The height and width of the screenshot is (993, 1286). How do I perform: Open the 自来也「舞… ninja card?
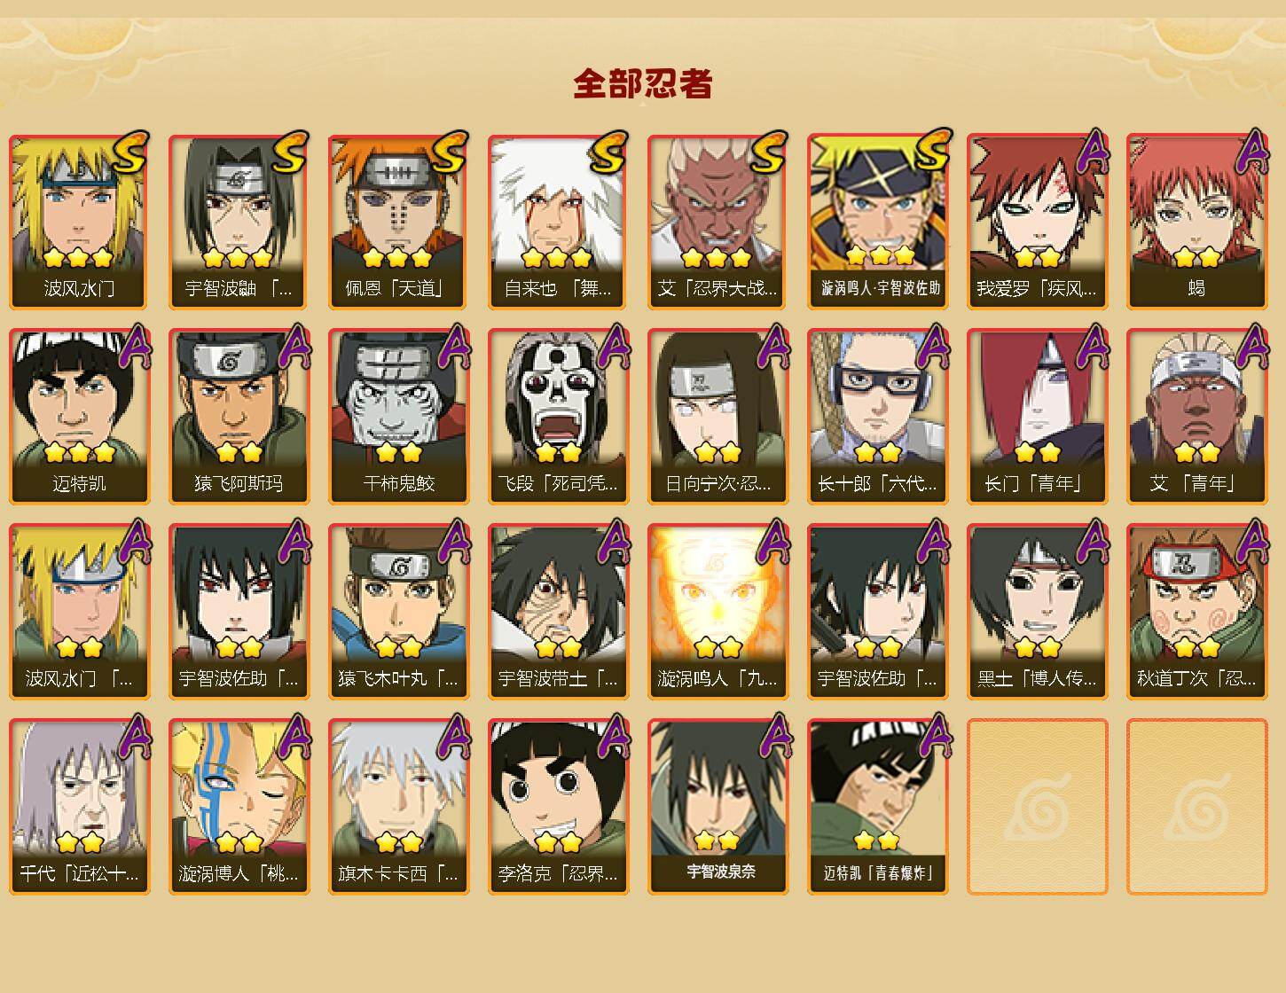click(559, 222)
